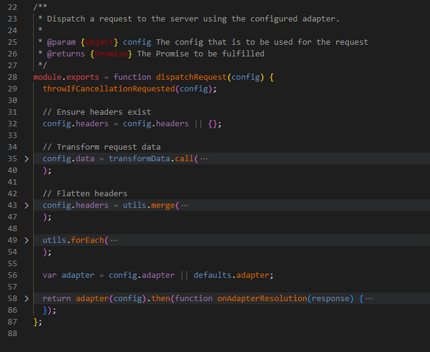
Task: Unfold the utils.forEach region chevron
Action: [26, 240]
